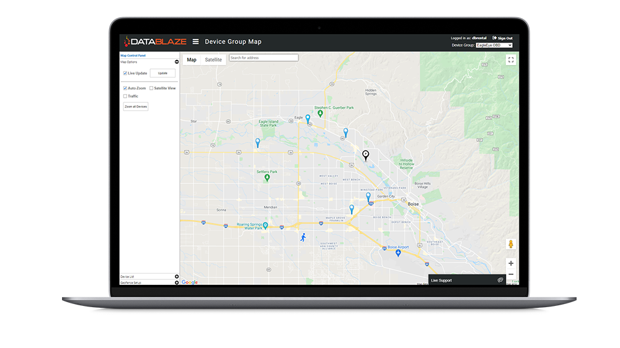Viewport: 620px width, 348px height.
Task: Zoom out on the map
Action: 511,274
